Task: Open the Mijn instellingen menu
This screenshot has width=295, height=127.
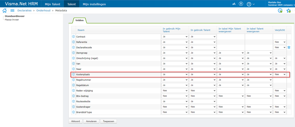Action: [x=94, y=4]
